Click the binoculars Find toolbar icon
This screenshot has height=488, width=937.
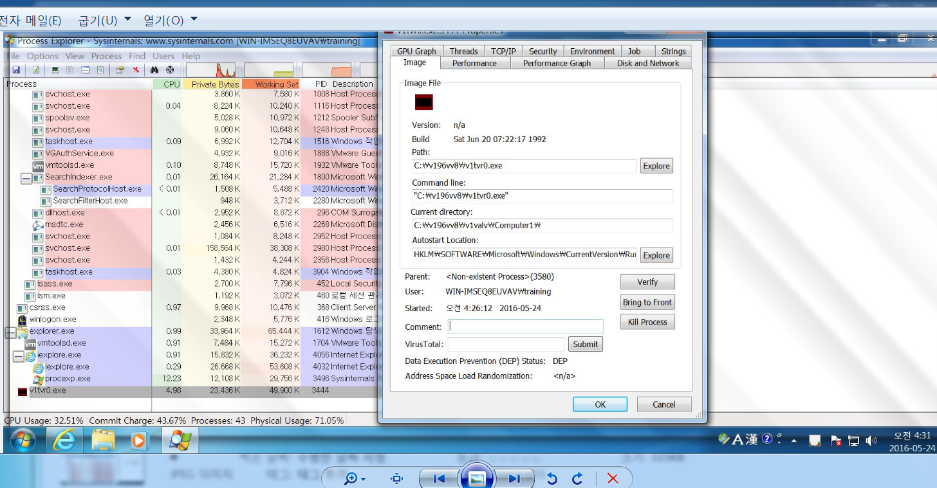click(x=154, y=69)
